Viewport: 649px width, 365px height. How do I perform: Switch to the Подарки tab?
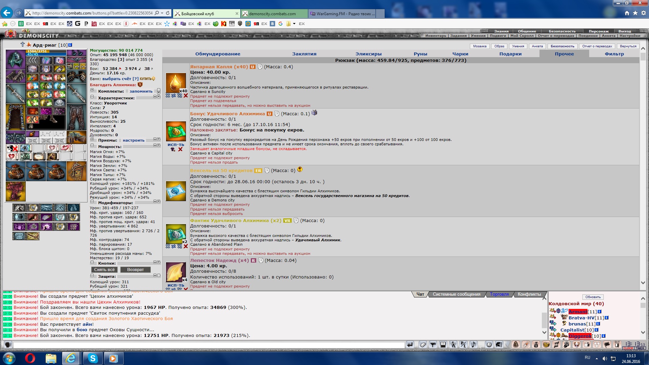510,54
